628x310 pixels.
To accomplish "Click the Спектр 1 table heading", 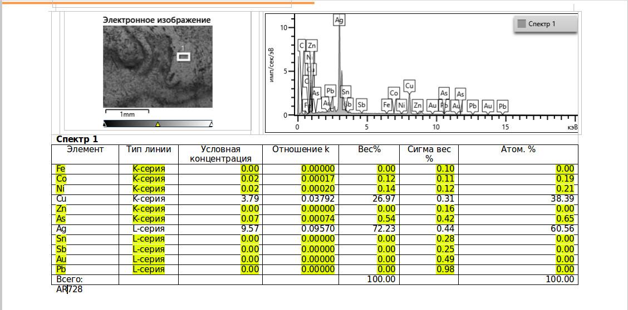I will pos(77,139).
